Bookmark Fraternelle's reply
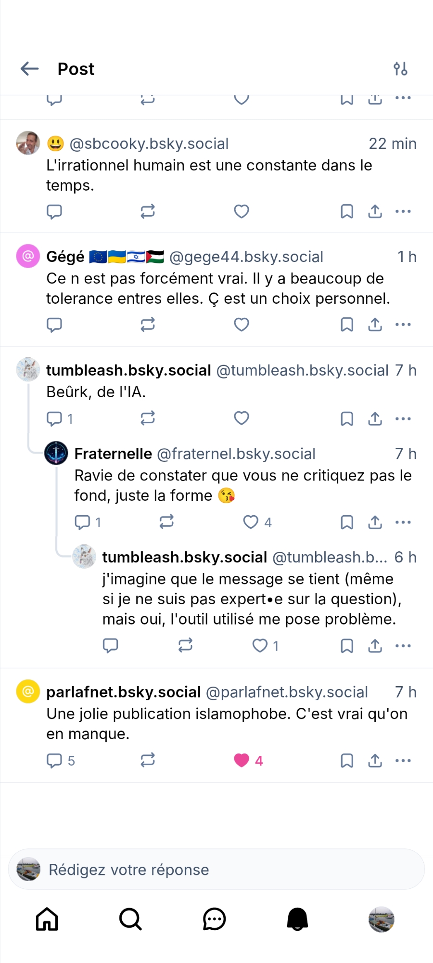 click(347, 522)
